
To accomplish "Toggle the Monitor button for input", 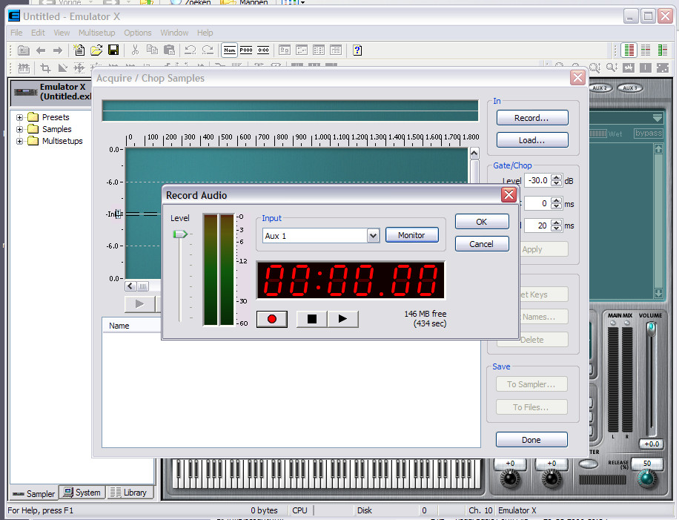I will click(412, 235).
